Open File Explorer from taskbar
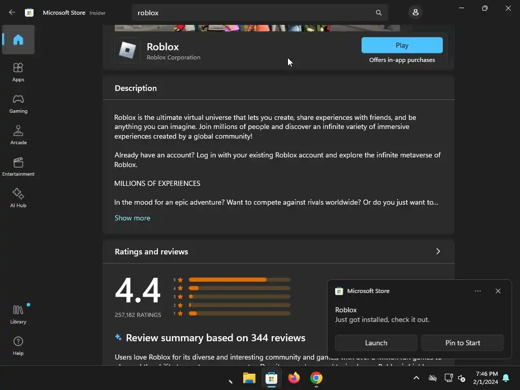This screenshot has width=520, height=390. [249, 378]
